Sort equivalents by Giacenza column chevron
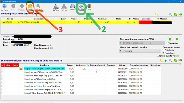Image resolution: width=184 pixels, height=103 pixels. (88, 65)
